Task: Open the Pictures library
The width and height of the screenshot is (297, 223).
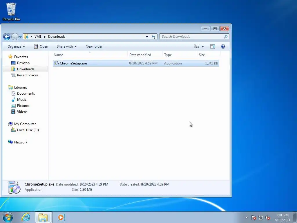Action: [x=23, y=106]
